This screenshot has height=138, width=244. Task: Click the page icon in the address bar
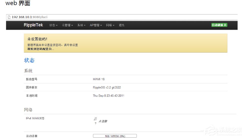pyautogui.click(x=9, y=17)
